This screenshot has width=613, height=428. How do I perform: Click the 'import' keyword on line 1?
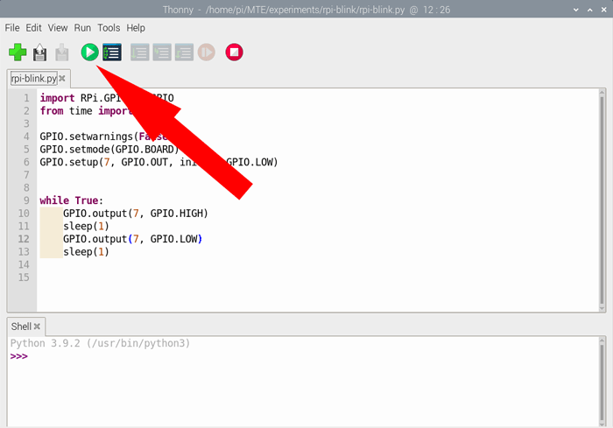click(x=57, y=98)
